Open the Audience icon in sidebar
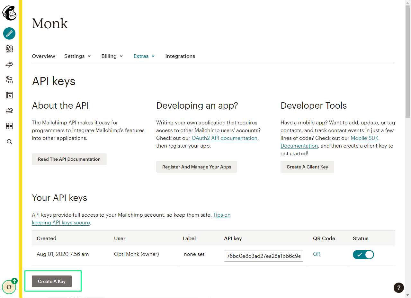This screenshot has height=298, width=411. tap(9, 49)
